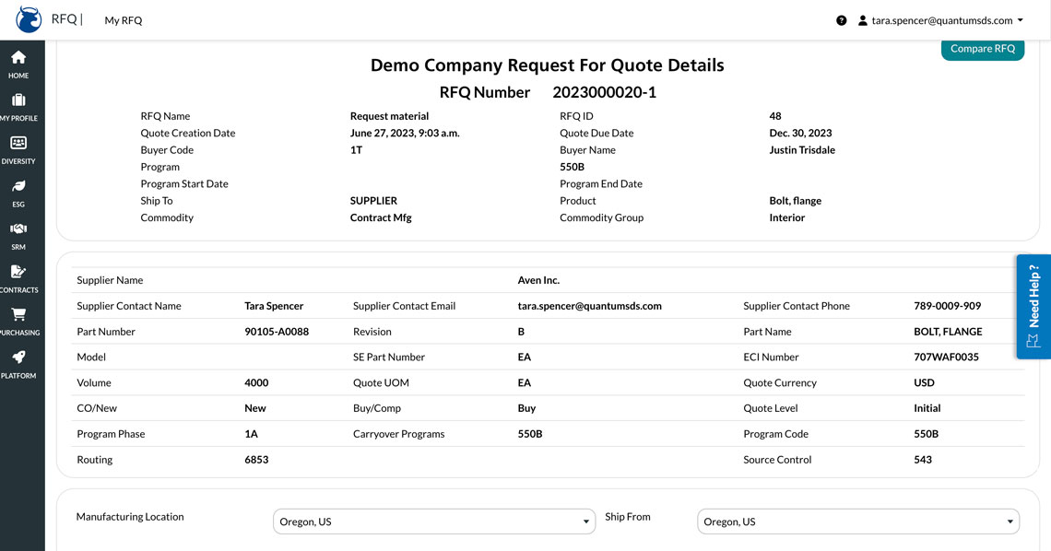Expand the Ship From dropdown

point(857,522)
